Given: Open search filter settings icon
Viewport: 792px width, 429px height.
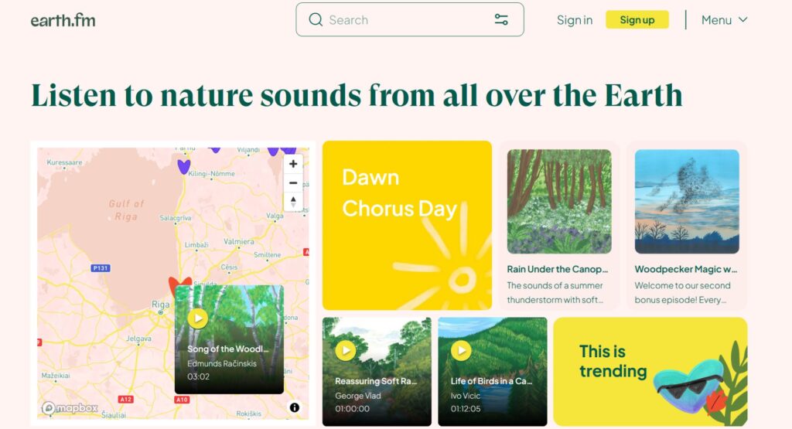Looking at the screenshot, I should (501, 19).
